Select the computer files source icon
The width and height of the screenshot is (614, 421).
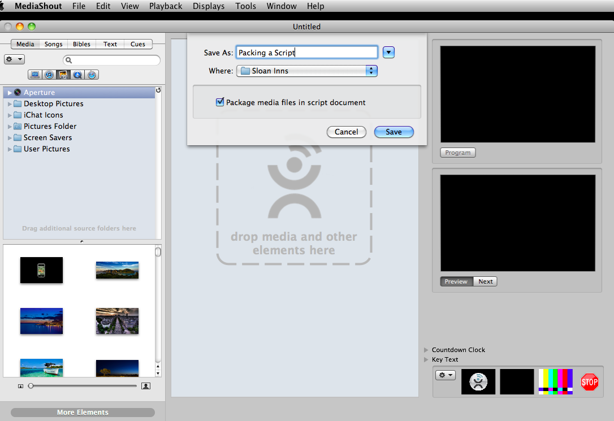click(35, 75)
